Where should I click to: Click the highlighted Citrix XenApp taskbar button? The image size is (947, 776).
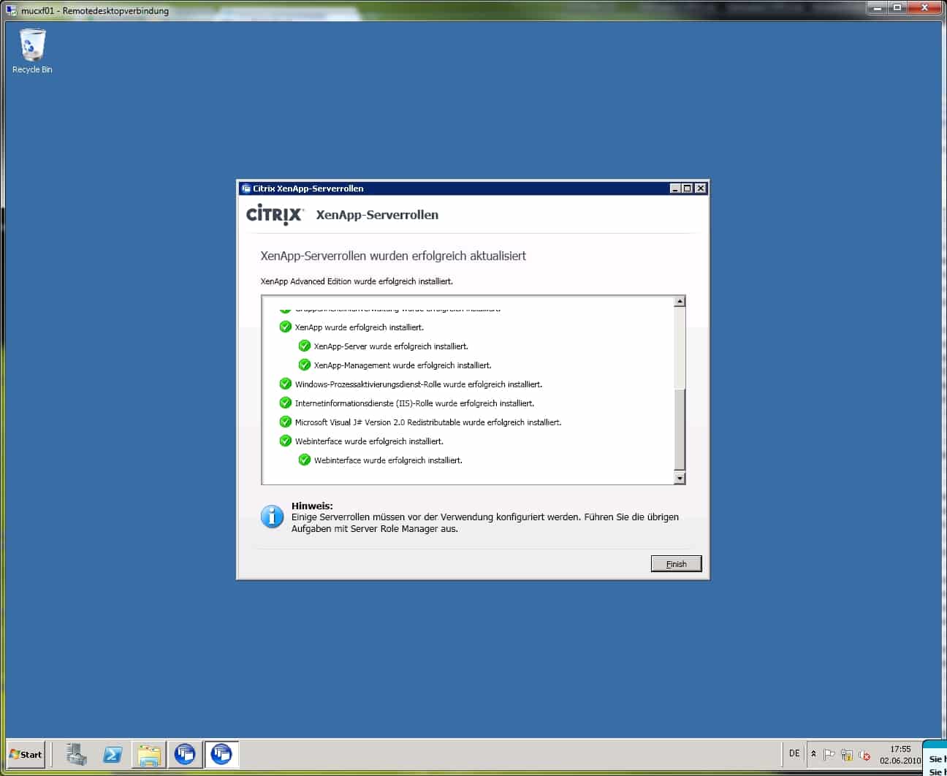coord(221,754)
